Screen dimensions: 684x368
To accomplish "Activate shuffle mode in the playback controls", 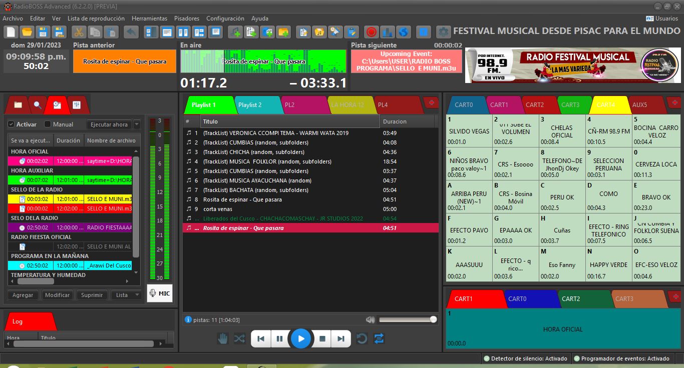I will point(239,338).
